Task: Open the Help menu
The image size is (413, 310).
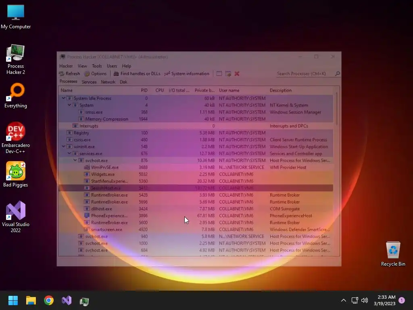Action: pos(126,66)
